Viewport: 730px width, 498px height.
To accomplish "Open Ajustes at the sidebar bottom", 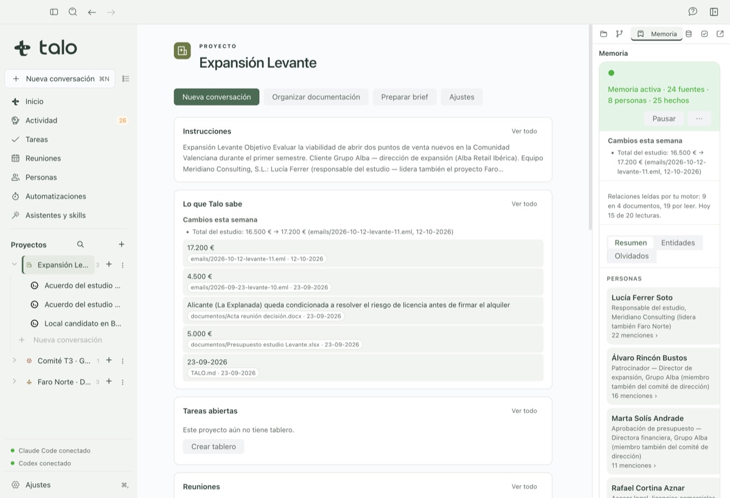I will tap(38, 485).
